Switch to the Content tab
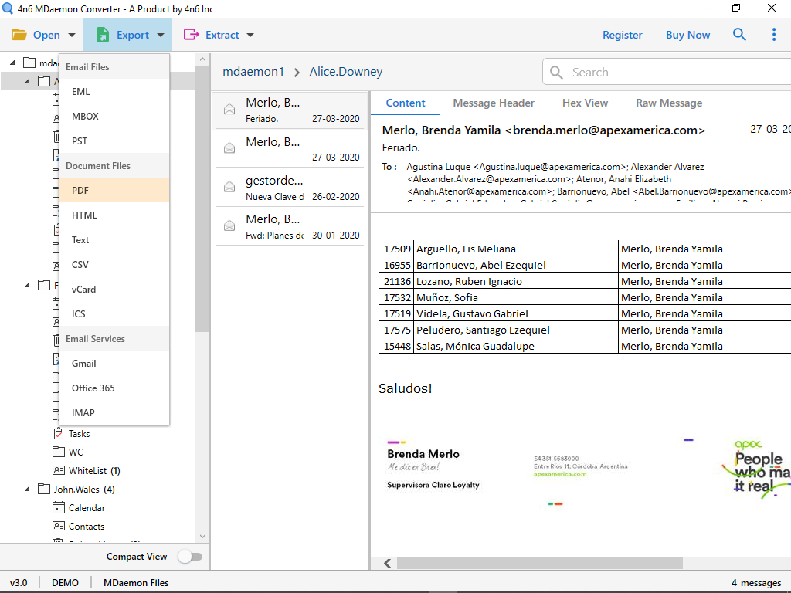This screenshot has height=593, width=791. [x=405, y=103]
